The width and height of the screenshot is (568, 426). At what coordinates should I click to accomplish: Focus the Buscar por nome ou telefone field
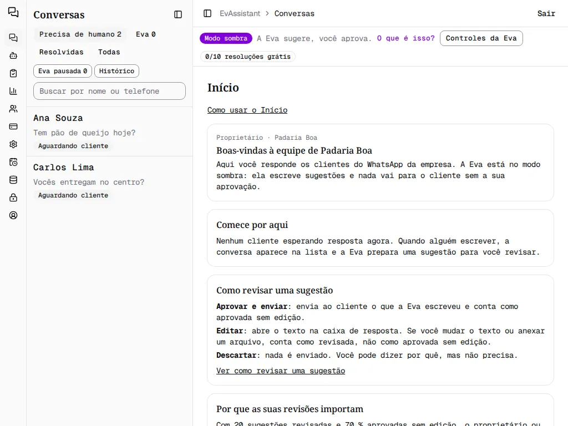[109, 92]
